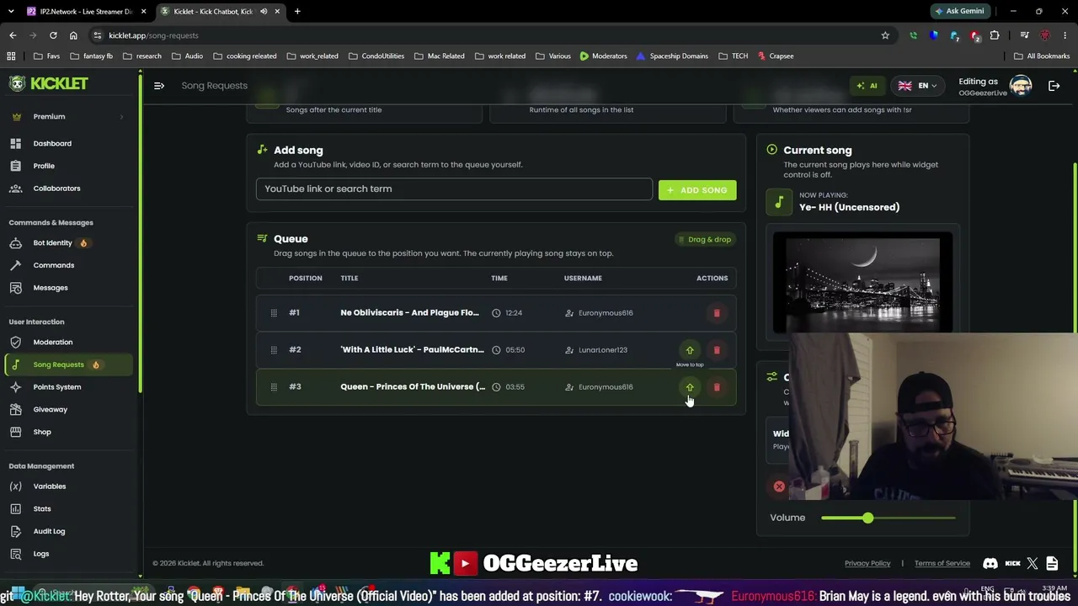
Task: Click the Euronymous616 username in row #1
Action: click(x=606, y=313)
